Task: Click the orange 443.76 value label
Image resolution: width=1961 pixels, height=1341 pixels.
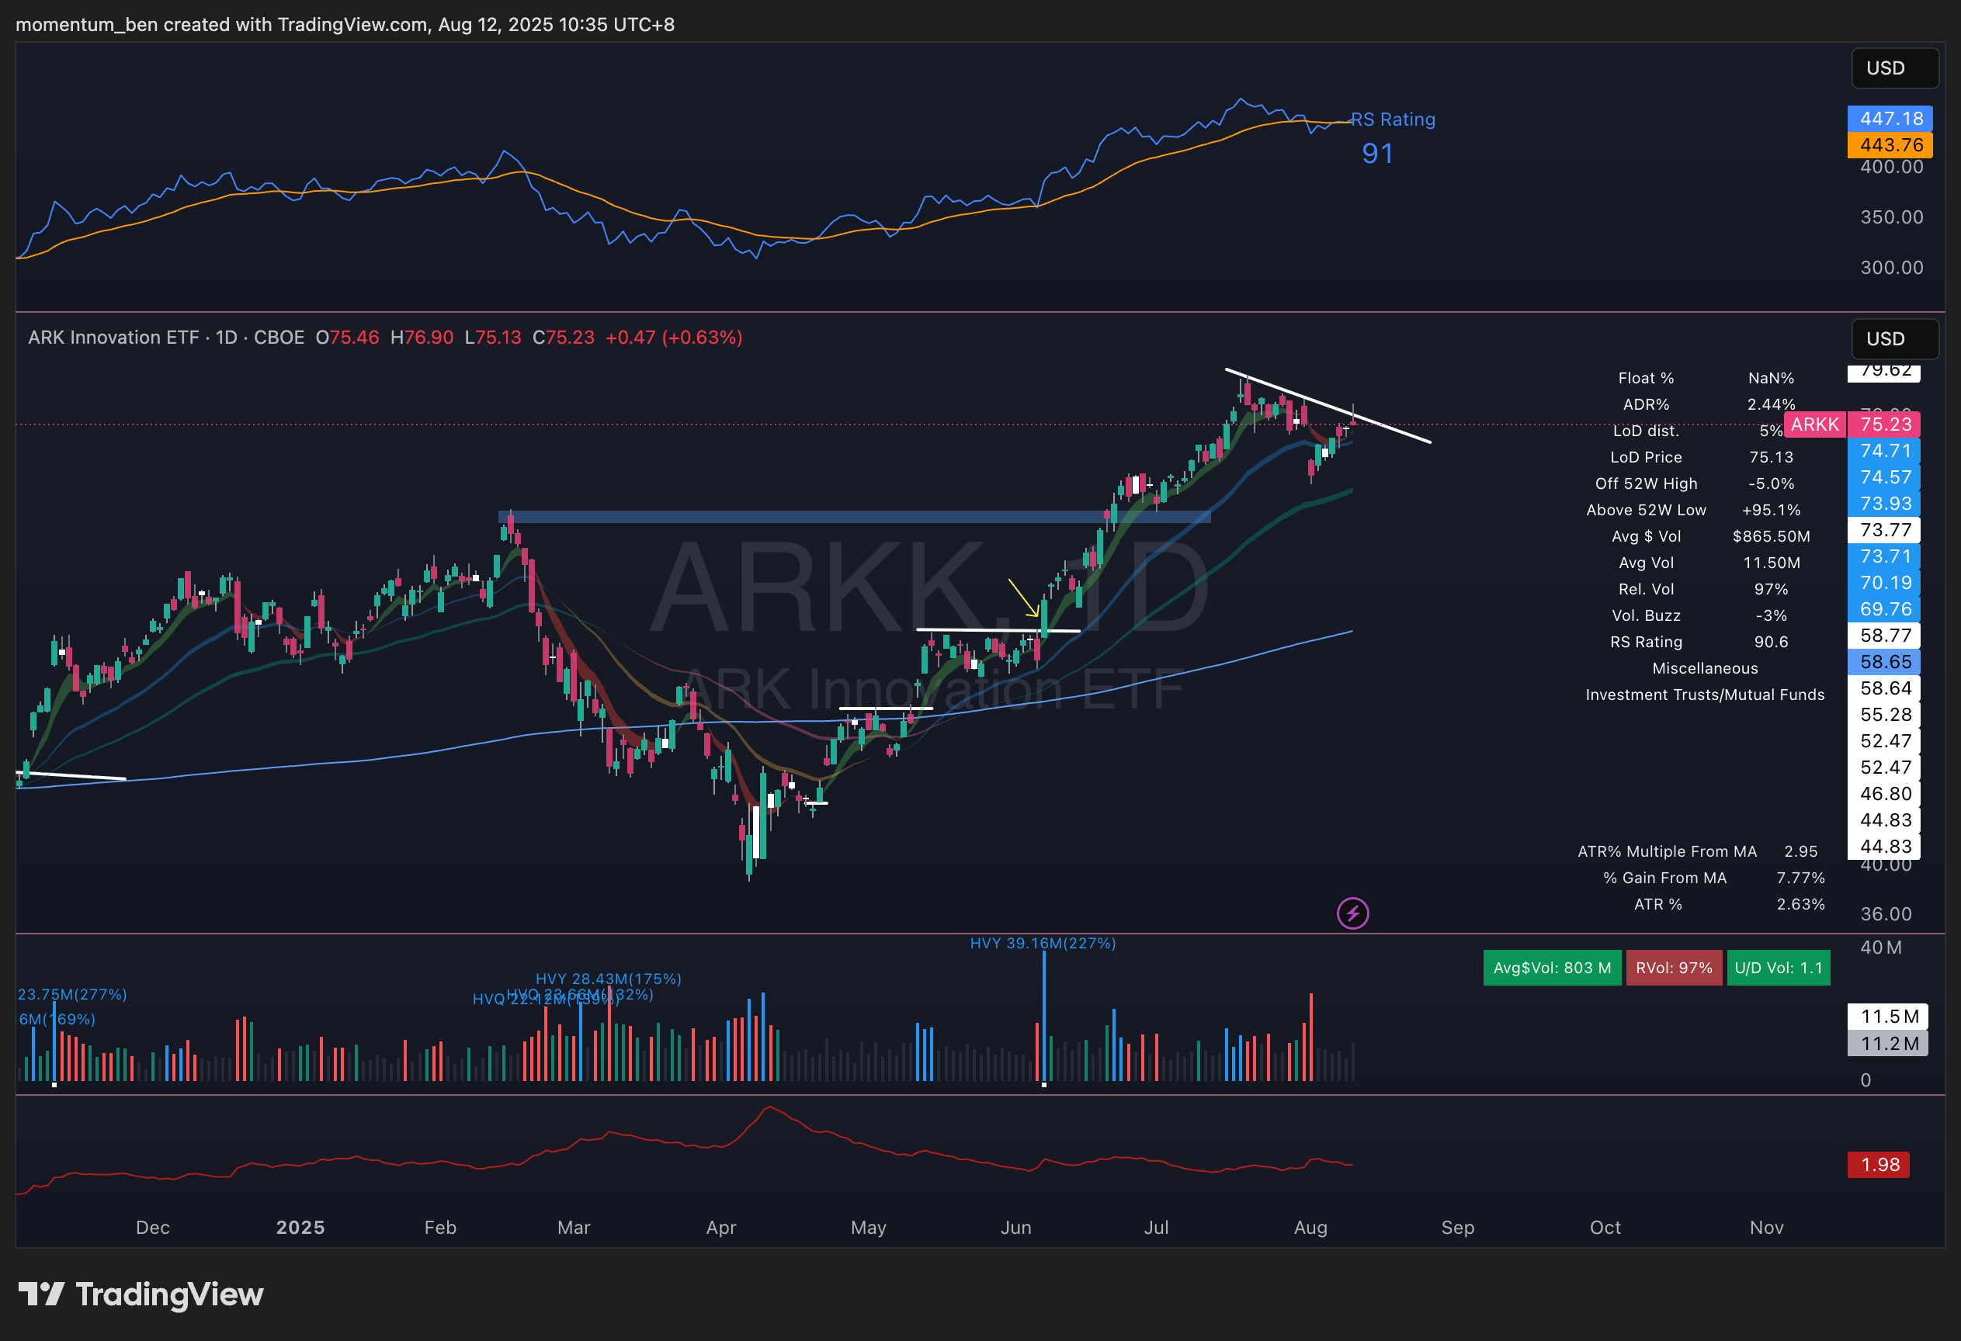Action: pyautogui.click(x=1890, y=145)
